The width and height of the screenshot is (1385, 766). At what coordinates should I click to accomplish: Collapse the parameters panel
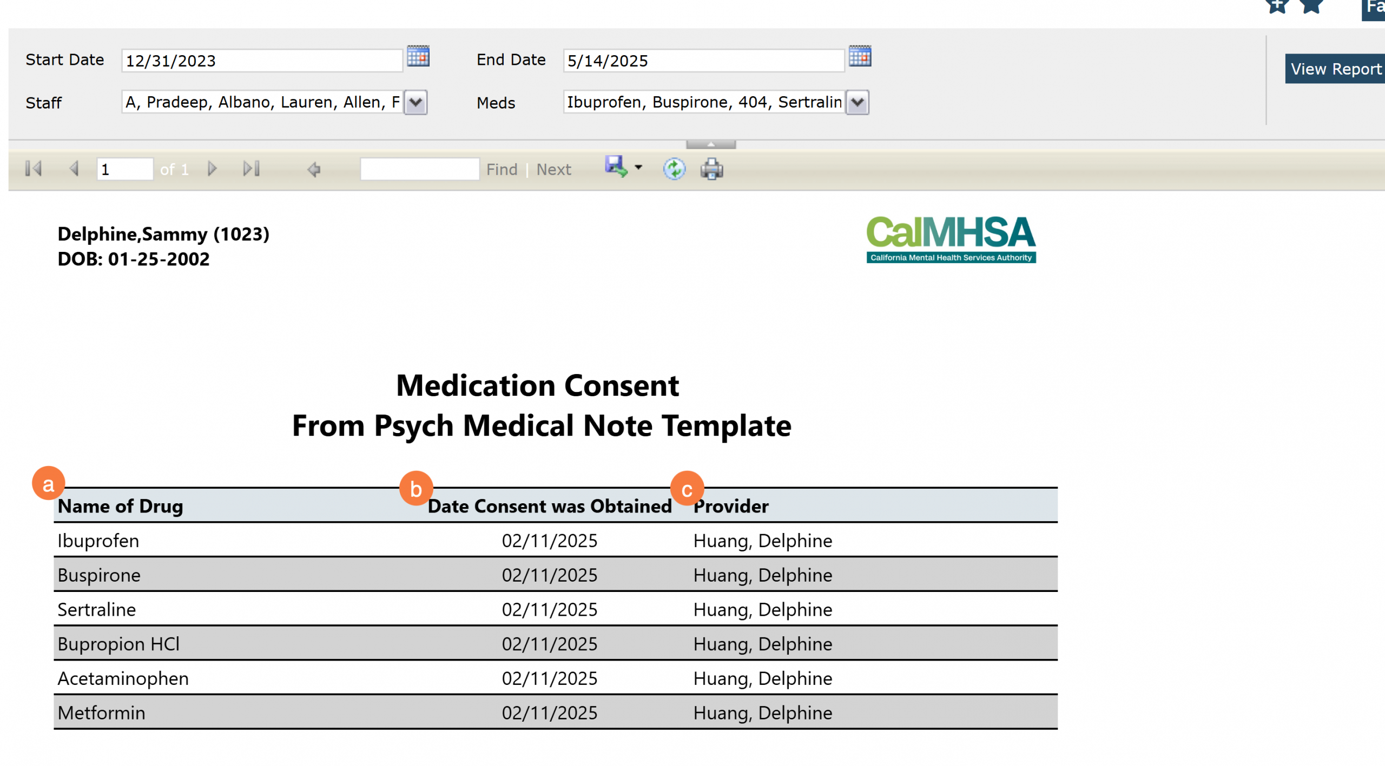711,144
